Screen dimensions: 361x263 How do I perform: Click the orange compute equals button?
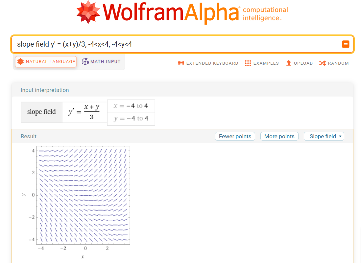[x=345, y=44]
